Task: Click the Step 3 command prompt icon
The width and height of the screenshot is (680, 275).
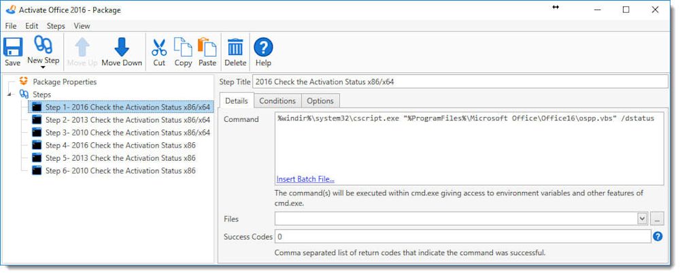Action: 37,133
